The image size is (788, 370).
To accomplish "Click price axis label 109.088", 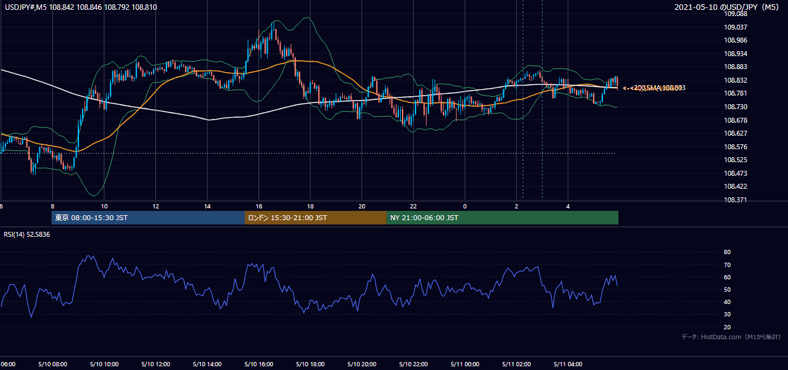I will coord(736,14).
